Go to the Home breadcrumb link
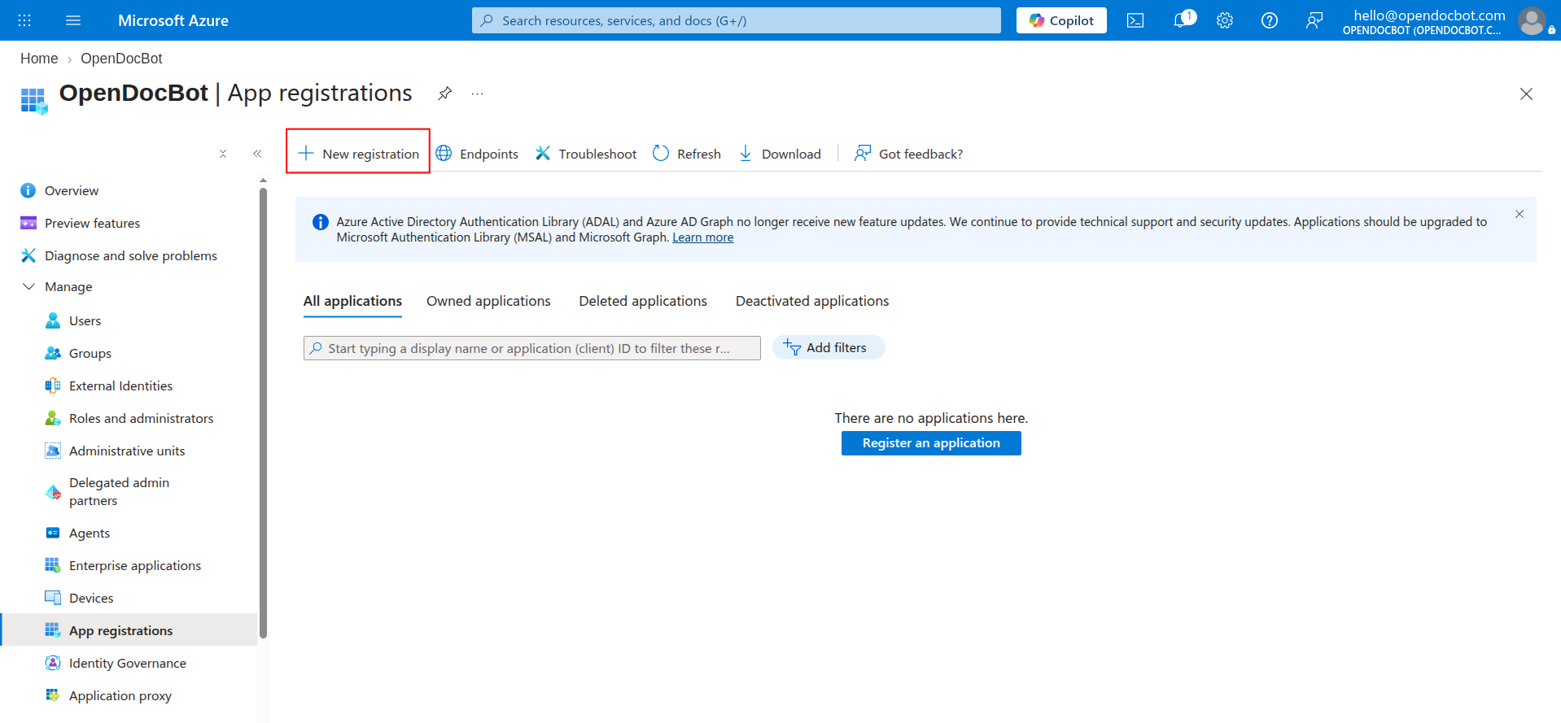Viewport: 1561px width, 723px height. 39,59
